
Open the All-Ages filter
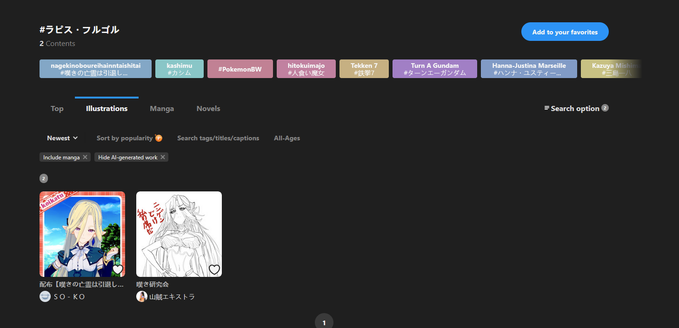287,138
